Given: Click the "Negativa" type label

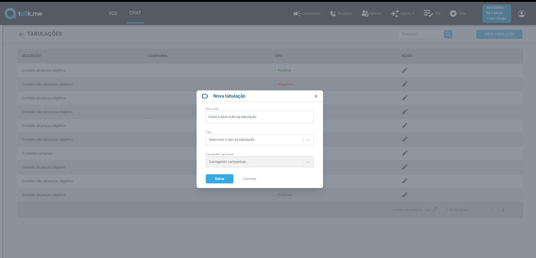Looking at the screenshot, I should [285, 84].
